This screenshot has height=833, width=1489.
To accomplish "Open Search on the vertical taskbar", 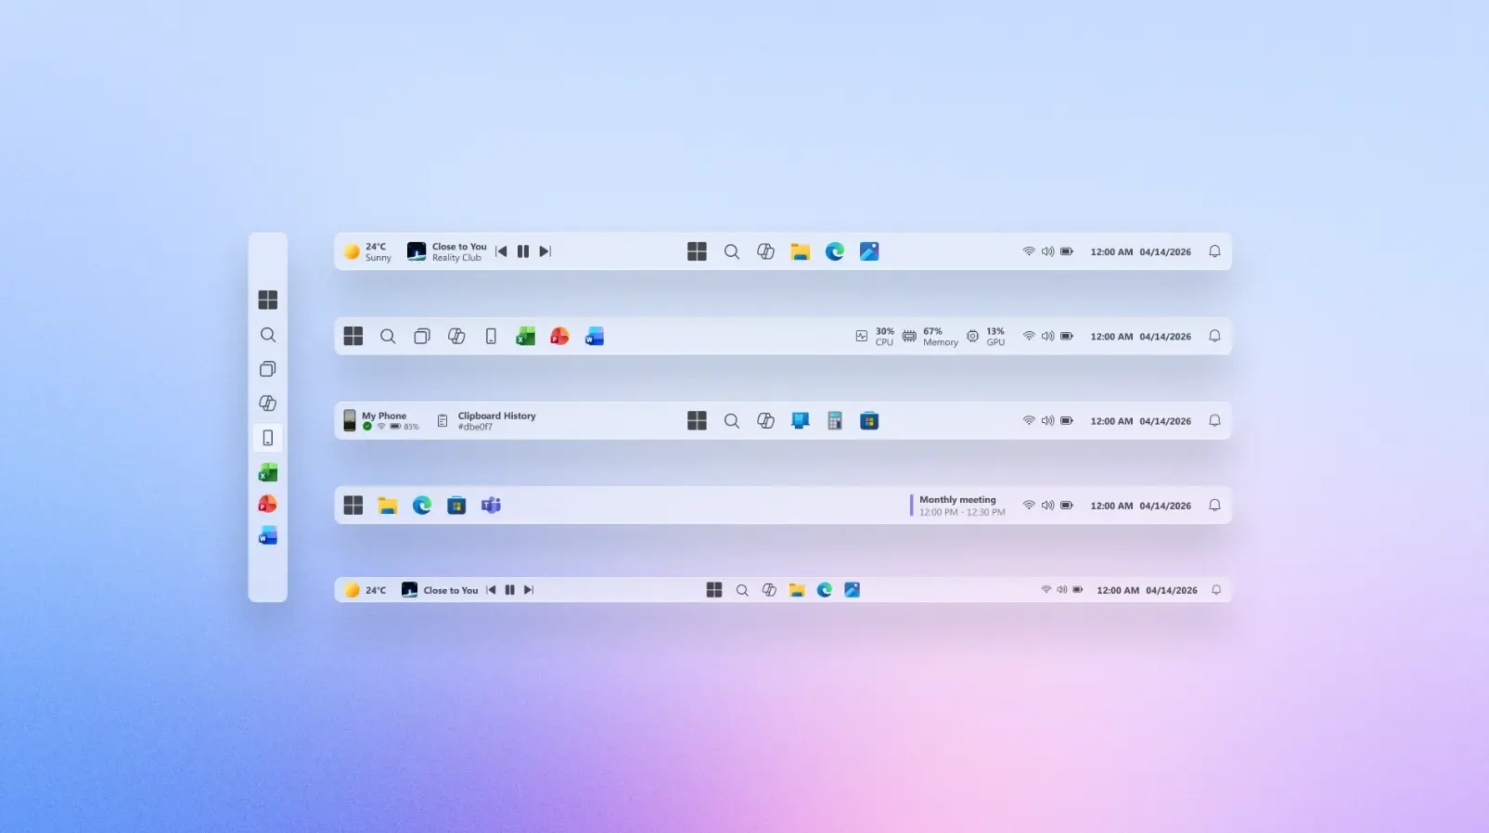I will tap(268, 335).
